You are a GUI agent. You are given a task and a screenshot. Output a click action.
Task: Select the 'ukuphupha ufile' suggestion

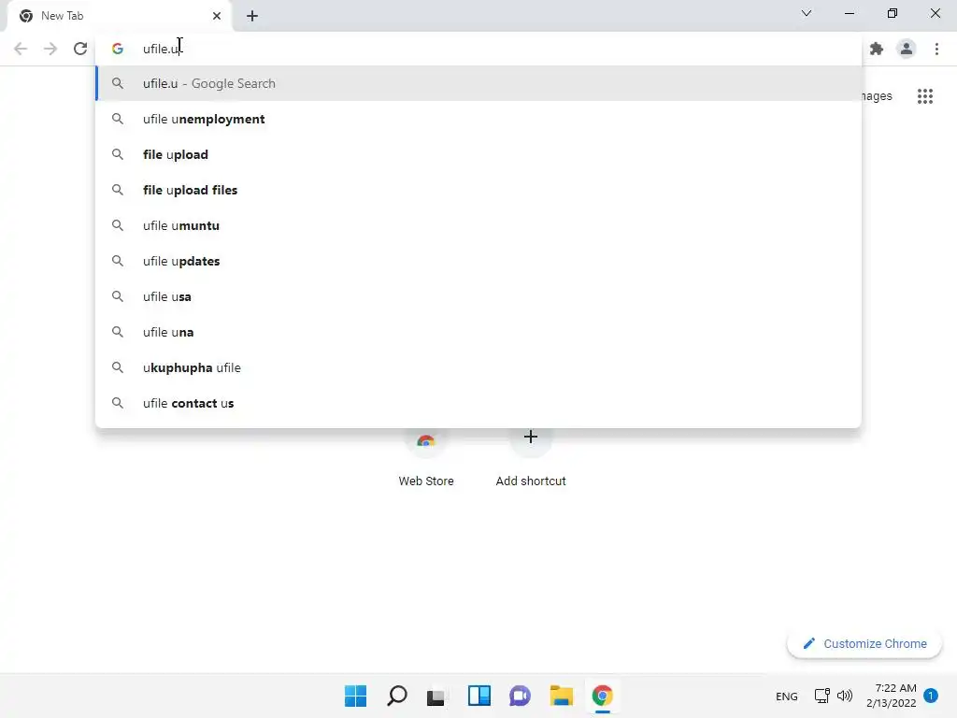(x=478, y=367)
